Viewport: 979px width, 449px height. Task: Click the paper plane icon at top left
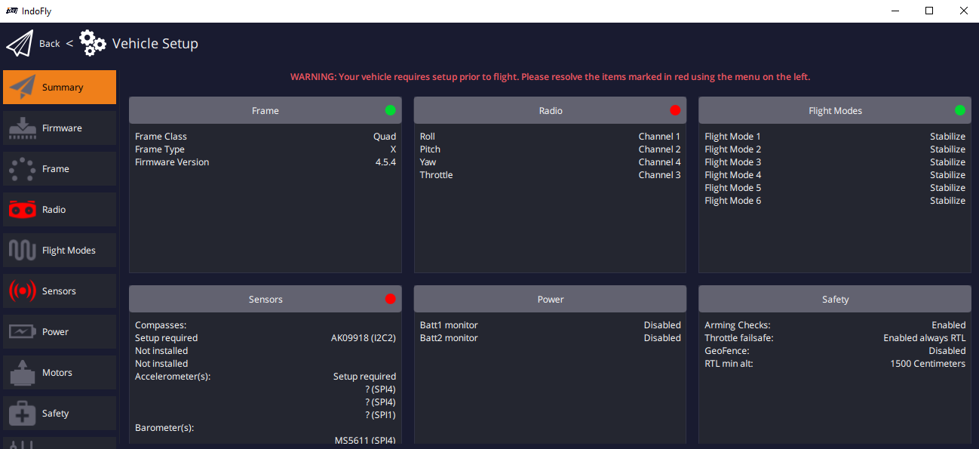(x=20, y=42)
